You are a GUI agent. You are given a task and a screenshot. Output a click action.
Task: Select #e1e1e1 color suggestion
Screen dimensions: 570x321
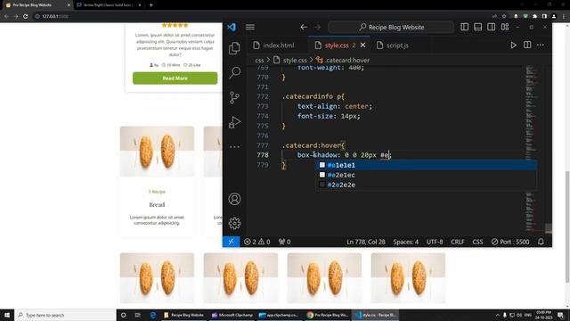426,165
